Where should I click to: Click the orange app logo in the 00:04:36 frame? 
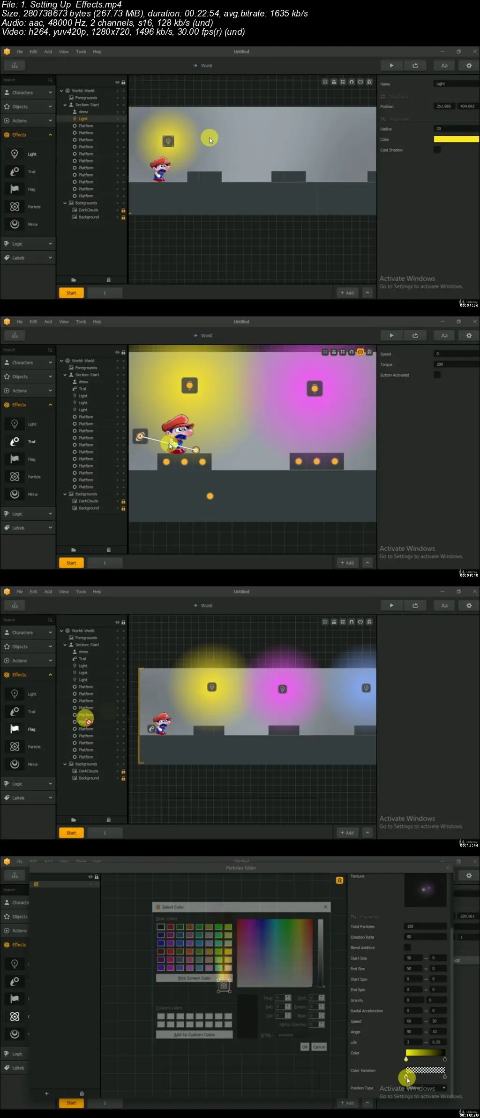click(x=7, y=52)
